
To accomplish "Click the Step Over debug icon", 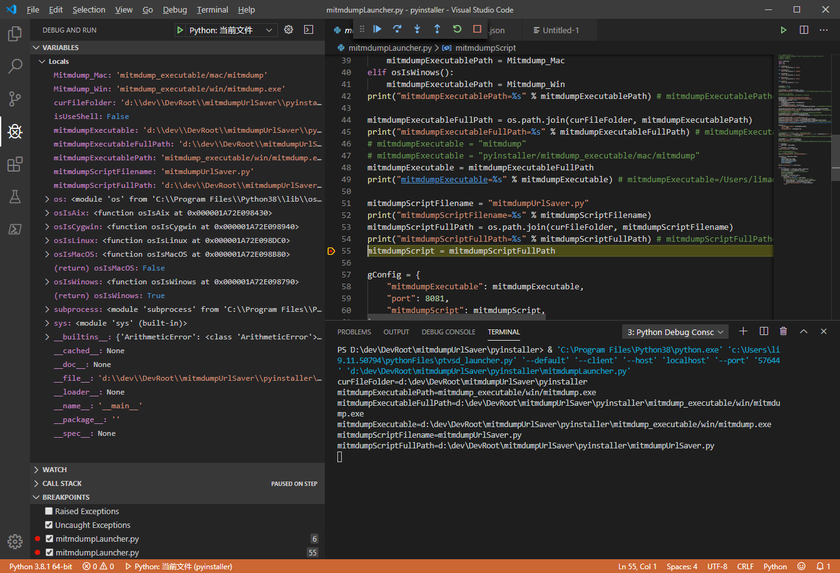I will click(397, 29).
